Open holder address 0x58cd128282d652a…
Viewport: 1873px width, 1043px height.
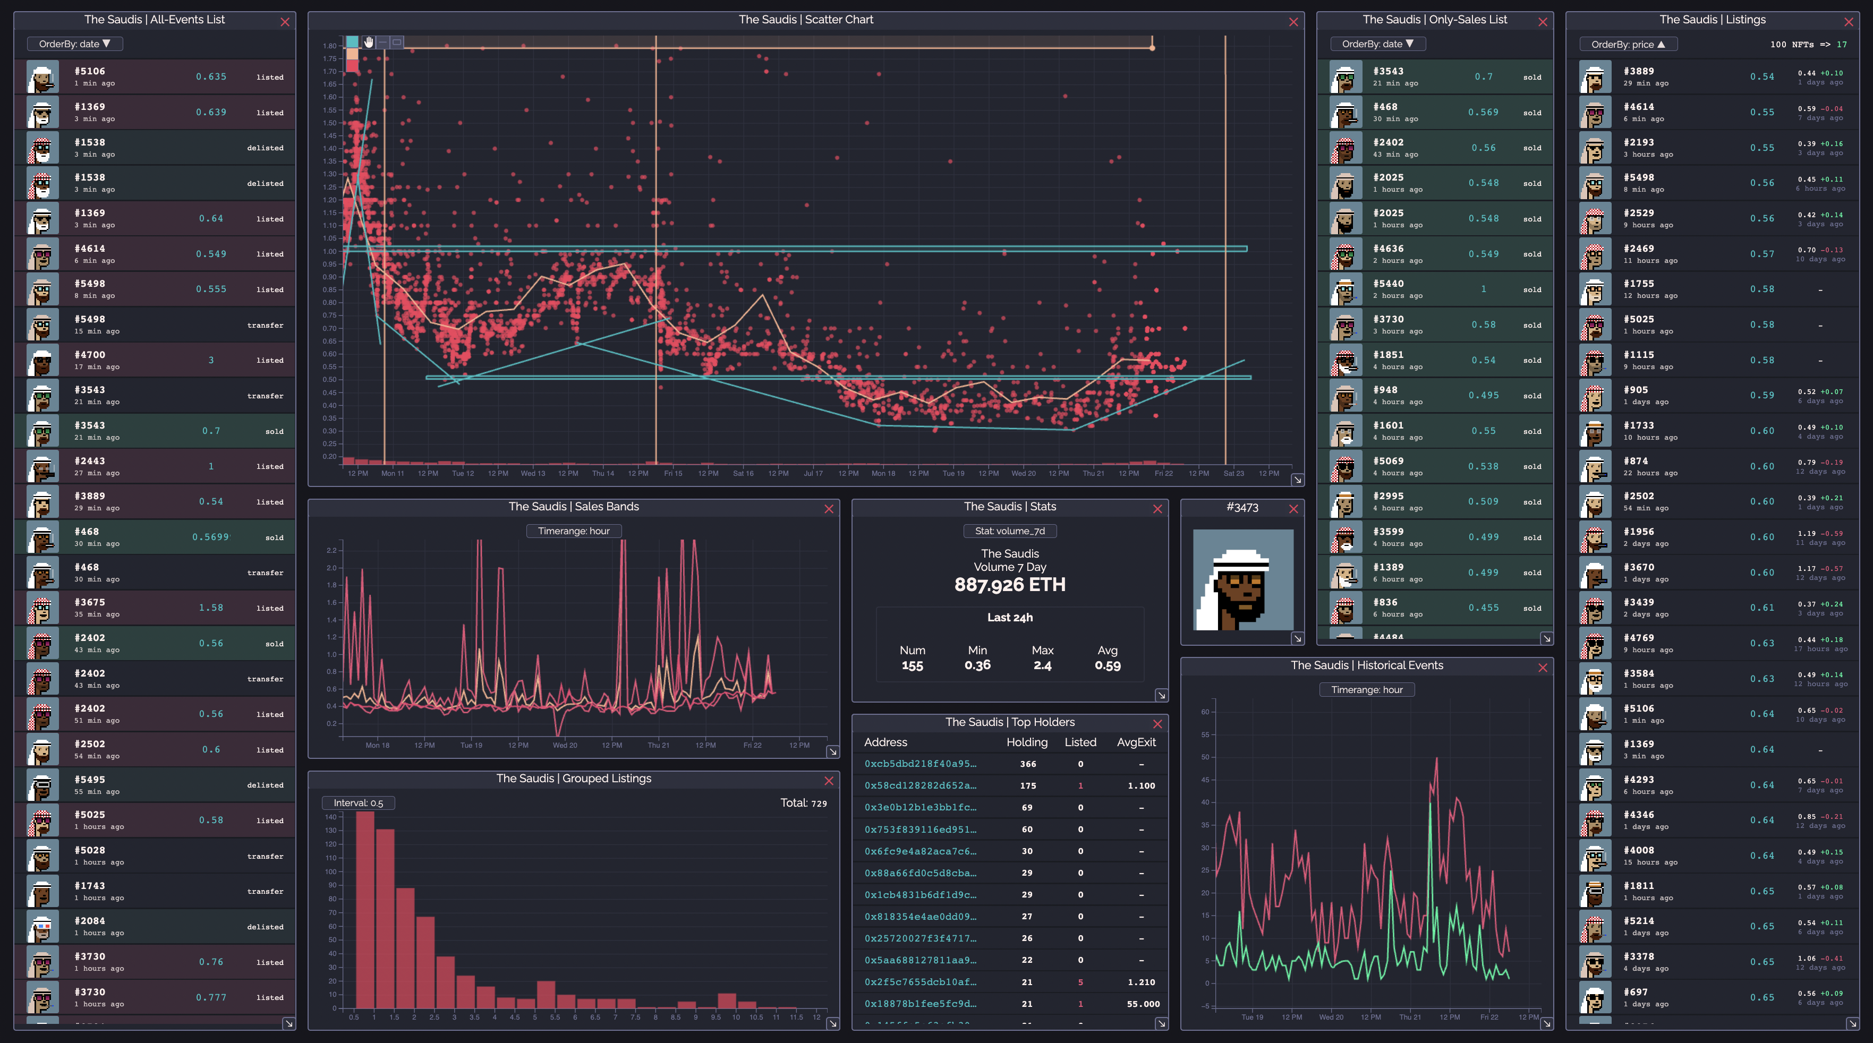coord(920,786)
